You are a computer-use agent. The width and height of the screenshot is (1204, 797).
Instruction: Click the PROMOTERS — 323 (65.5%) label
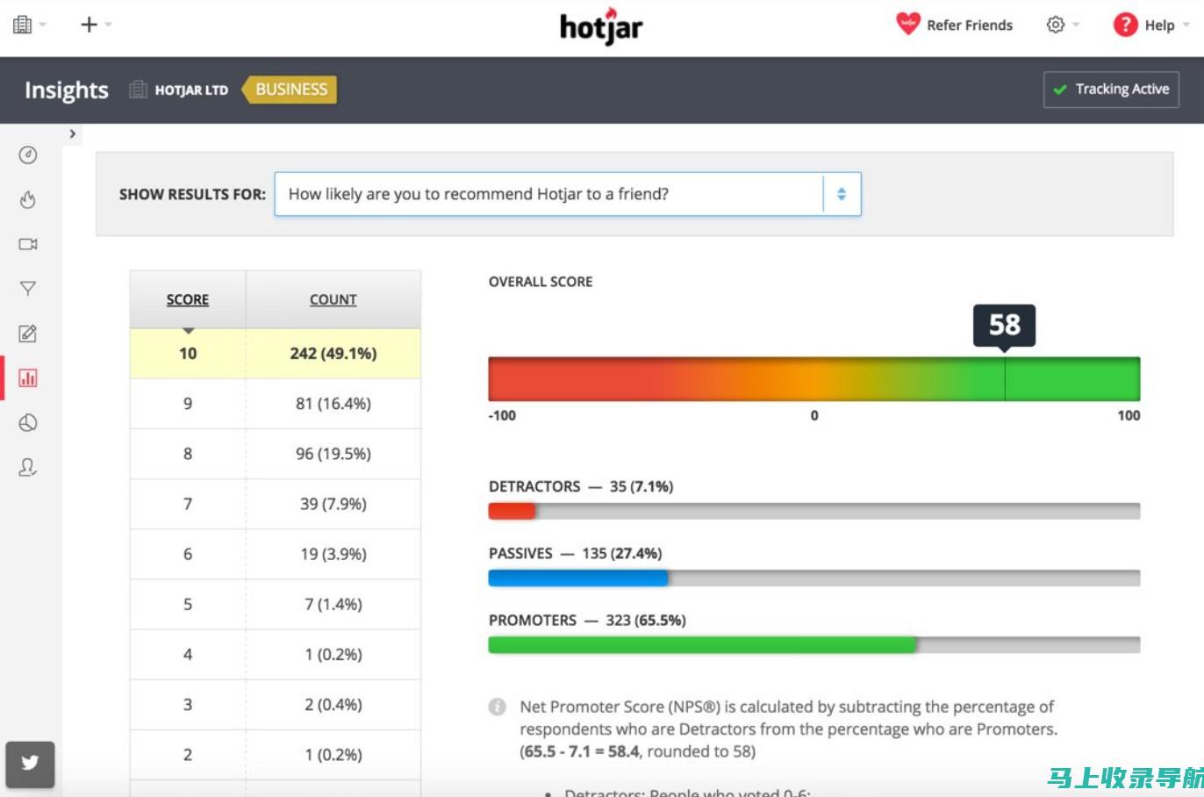pos(587,620)
